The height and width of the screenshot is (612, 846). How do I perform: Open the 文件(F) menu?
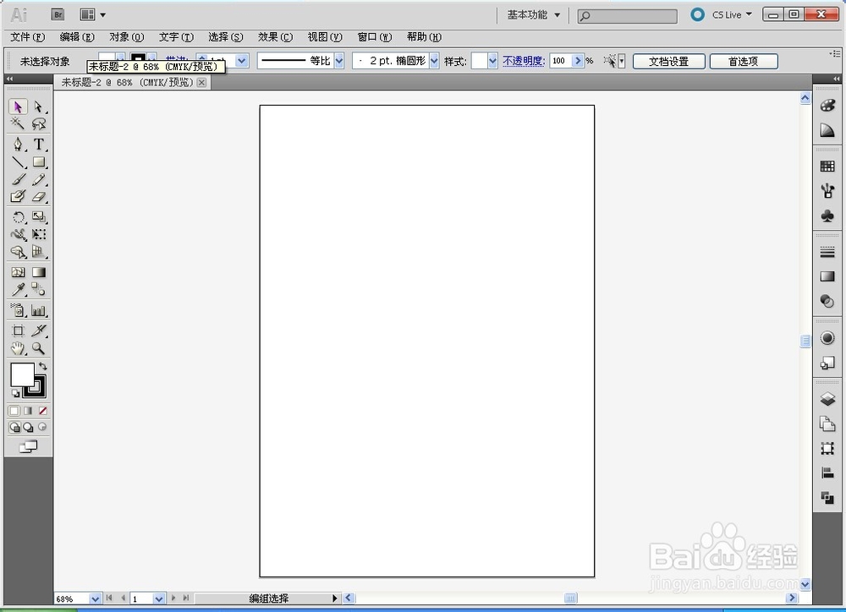[28, 36]
